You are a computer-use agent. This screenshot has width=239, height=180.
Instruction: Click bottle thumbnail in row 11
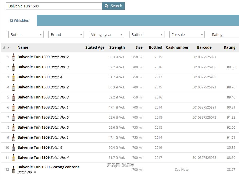13,158
